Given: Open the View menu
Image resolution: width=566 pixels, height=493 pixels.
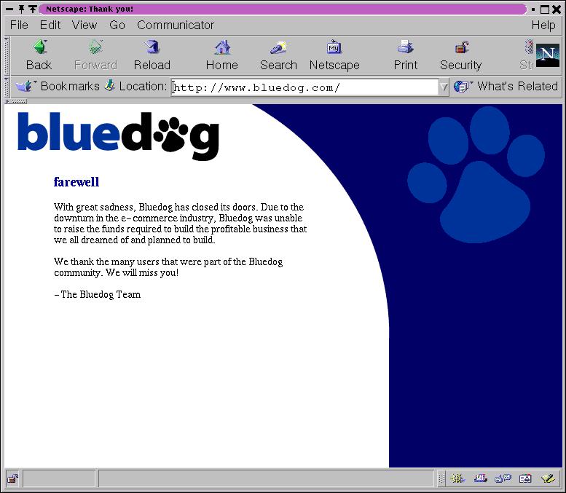Looking at the screenshot, I should tap(84, 25).
